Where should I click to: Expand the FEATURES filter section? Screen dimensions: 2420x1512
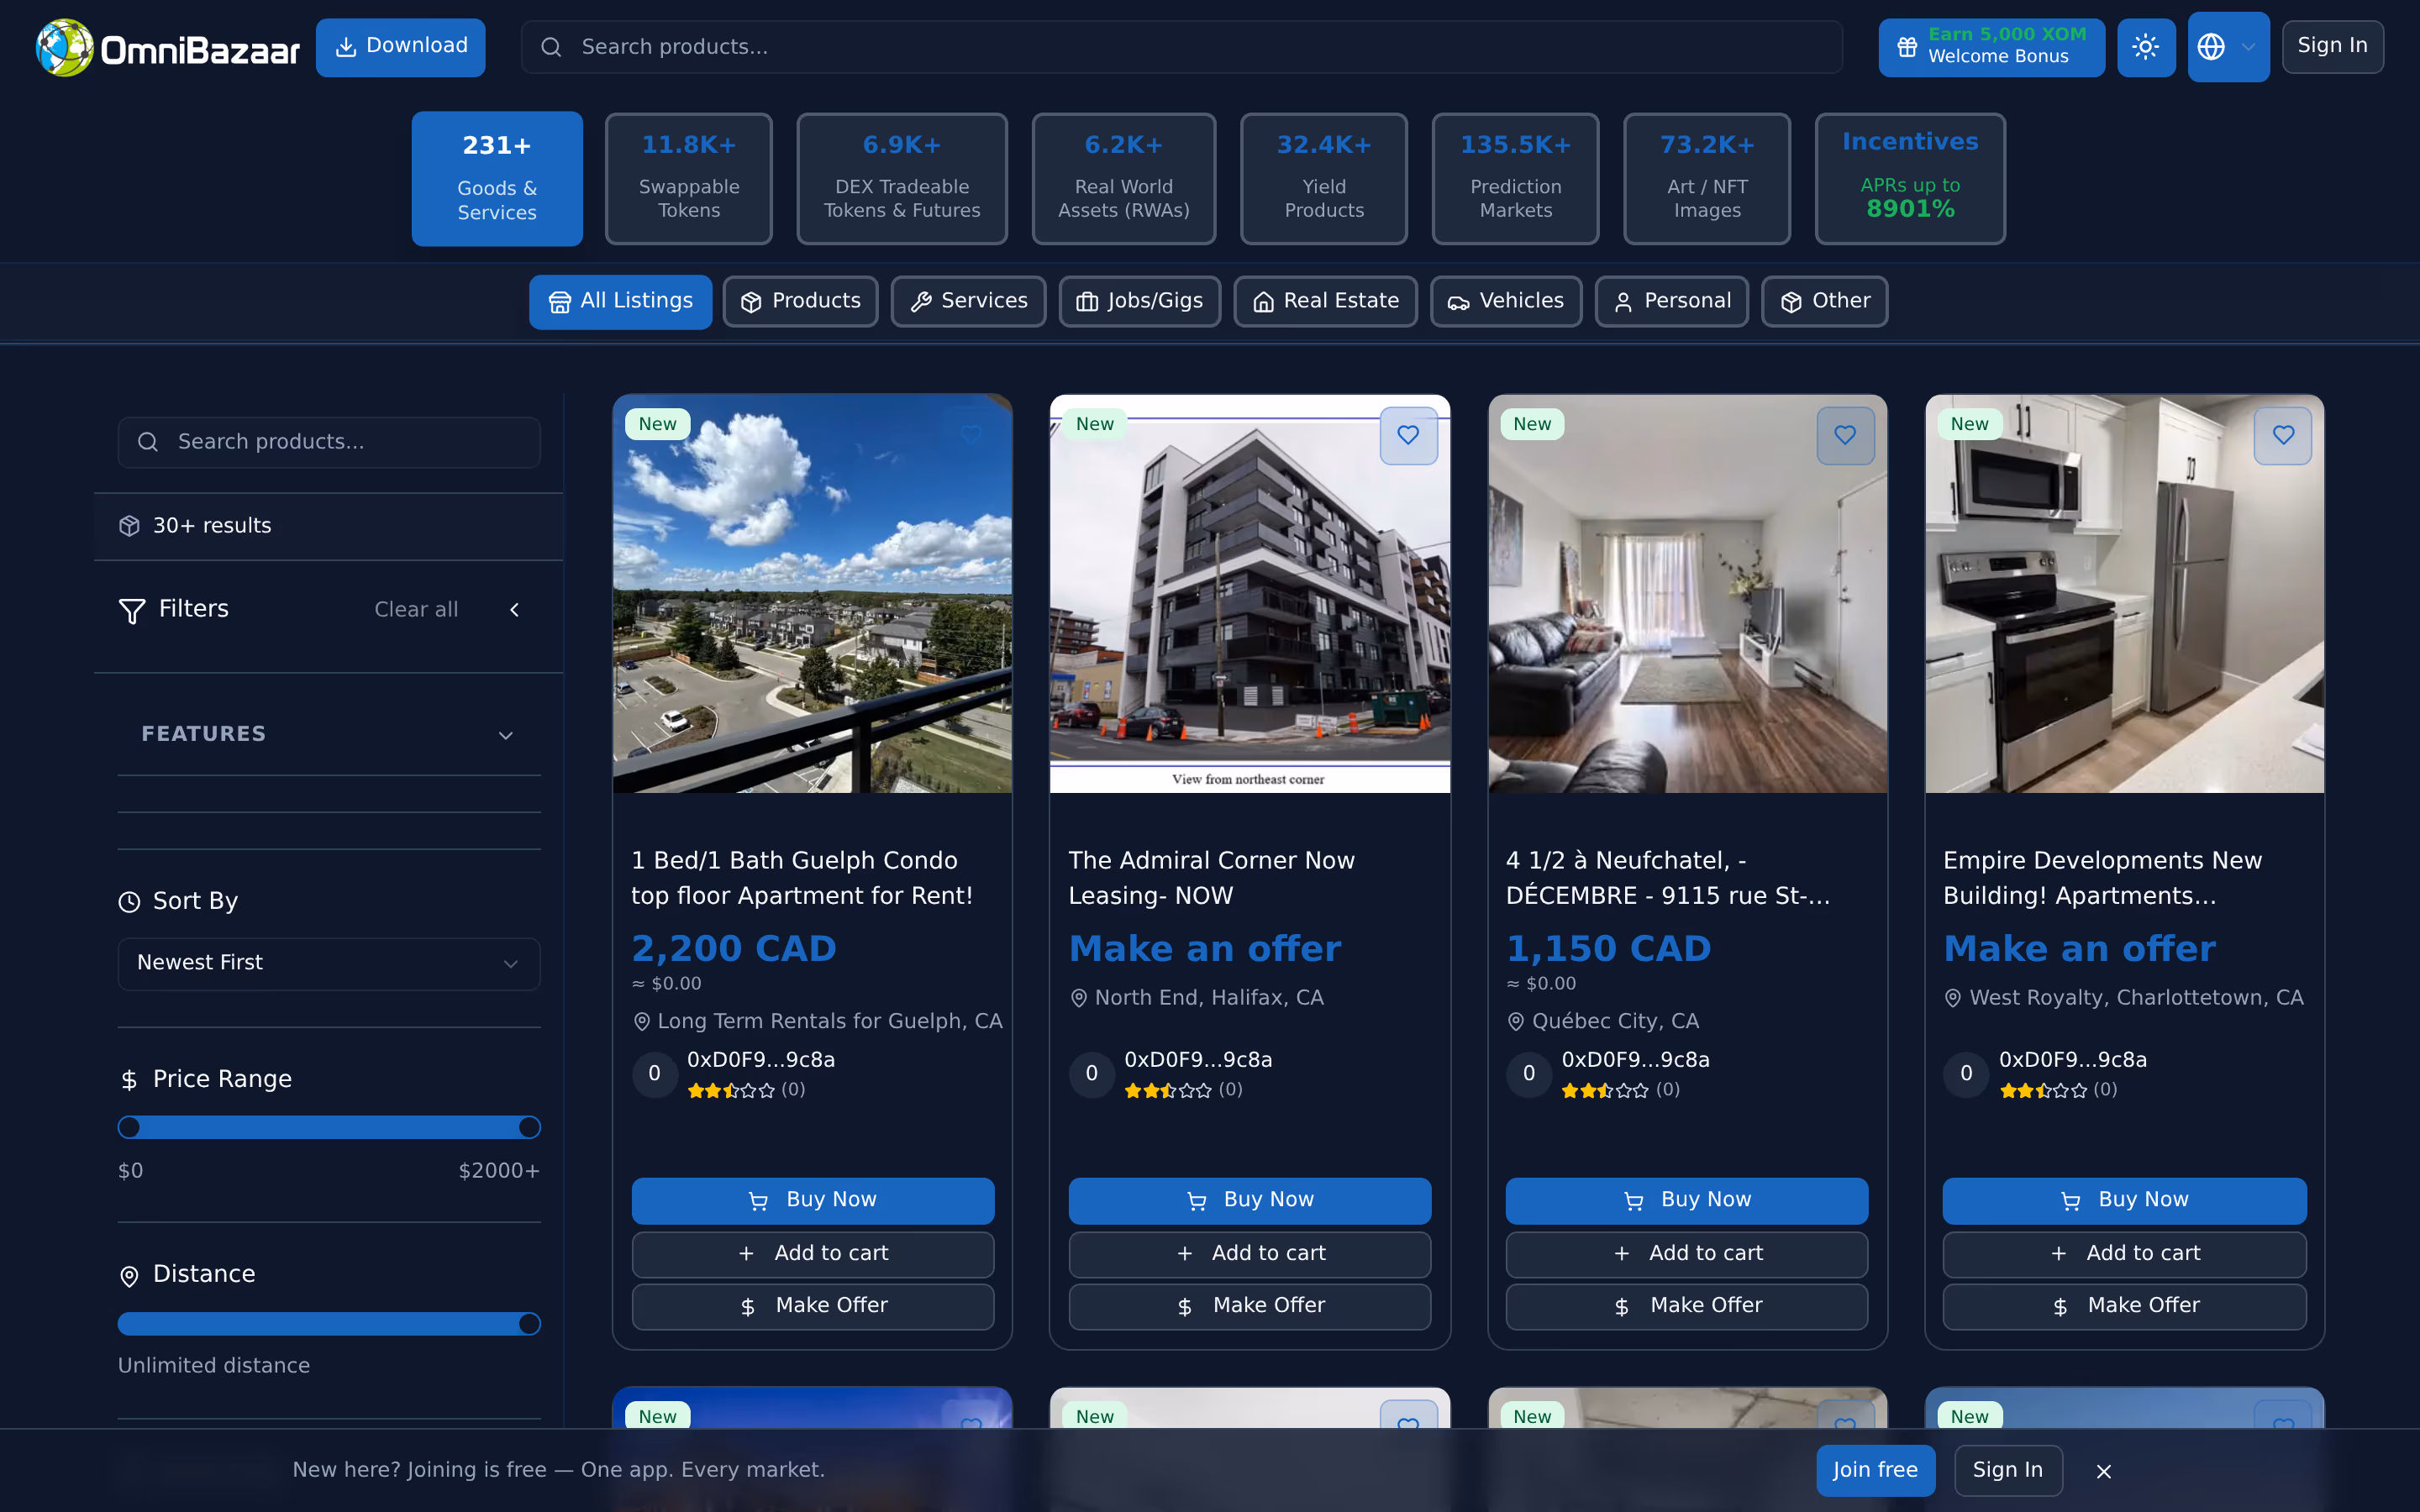[x=329, y=735]
